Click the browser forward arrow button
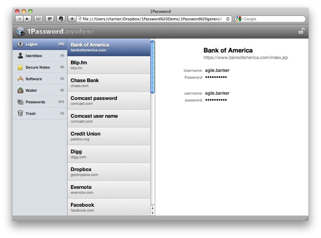 tap(27, 19)
